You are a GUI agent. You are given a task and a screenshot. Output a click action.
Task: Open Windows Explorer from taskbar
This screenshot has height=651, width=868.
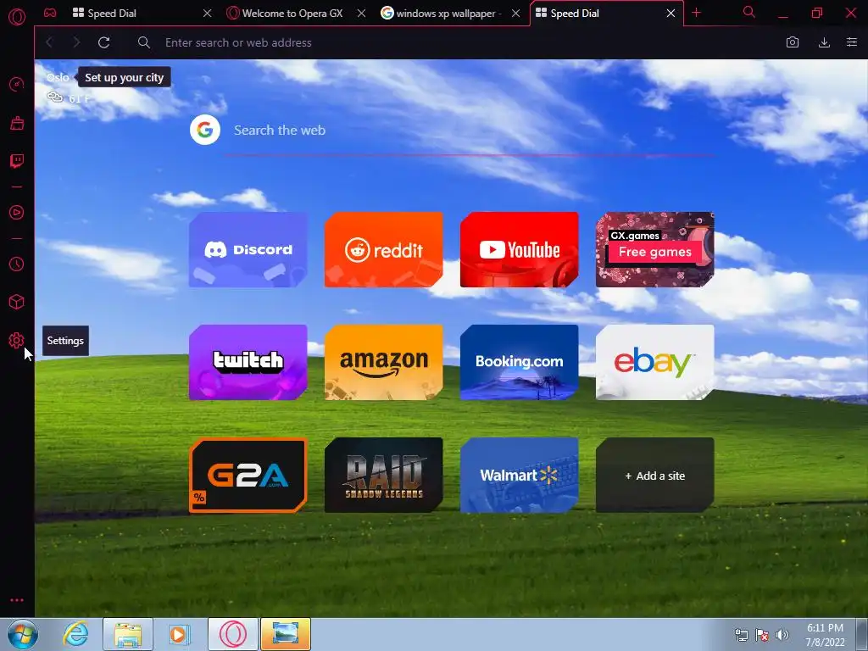(128, 634)
